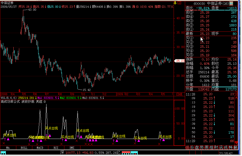Select the 解 tab
The height and width of the screenshot is (156, 242).
235,147
